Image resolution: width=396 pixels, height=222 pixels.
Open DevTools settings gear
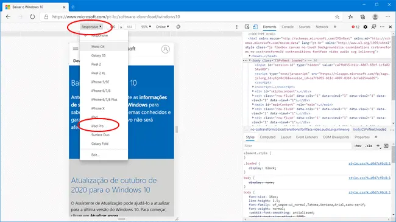365,27
